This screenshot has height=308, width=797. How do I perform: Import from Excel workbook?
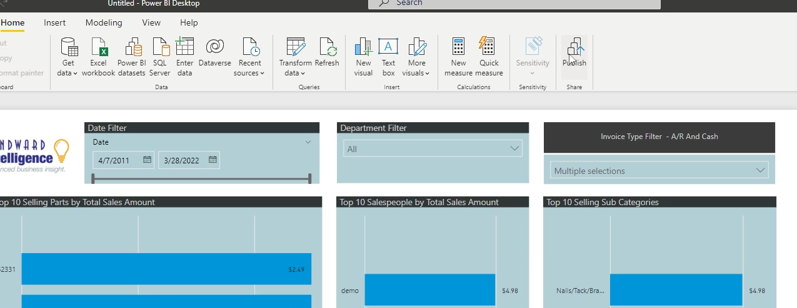click(x=98, y=57)
